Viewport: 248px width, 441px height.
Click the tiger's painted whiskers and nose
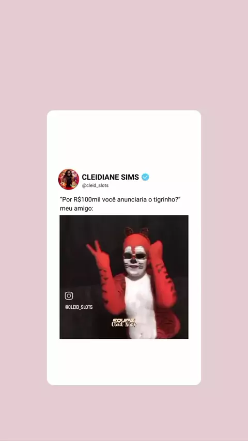coord(135,264)
